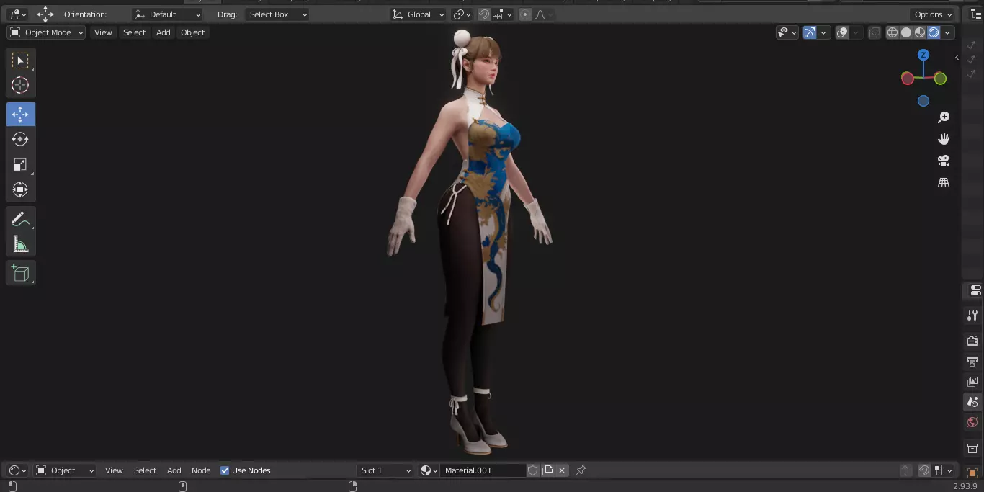This screenshot has width=984, height=492.
Task: Select the Add Cube tool
Action: coord(20,273)
